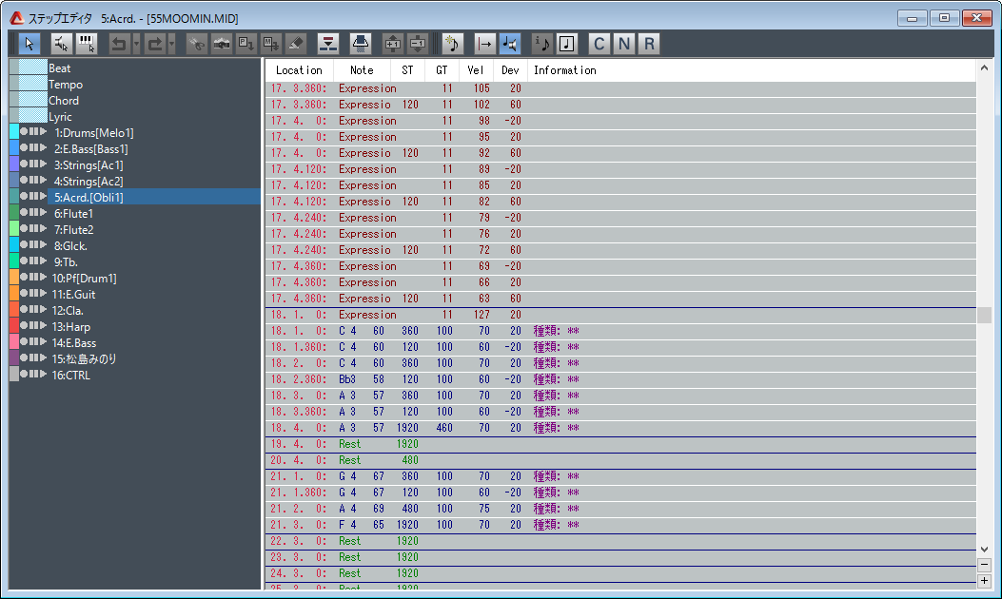Click gate time 460 on row 18.4.0
This screenshot has width=1002, height=599.
444,428
